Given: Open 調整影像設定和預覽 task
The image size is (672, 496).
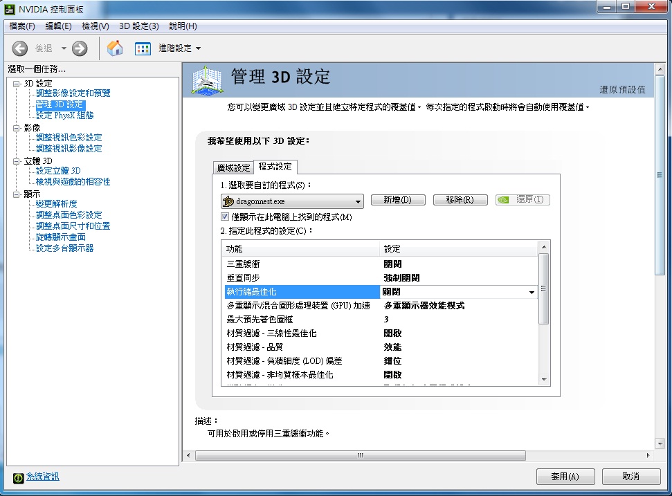Looking at the screenshot, I should (73, 93).
